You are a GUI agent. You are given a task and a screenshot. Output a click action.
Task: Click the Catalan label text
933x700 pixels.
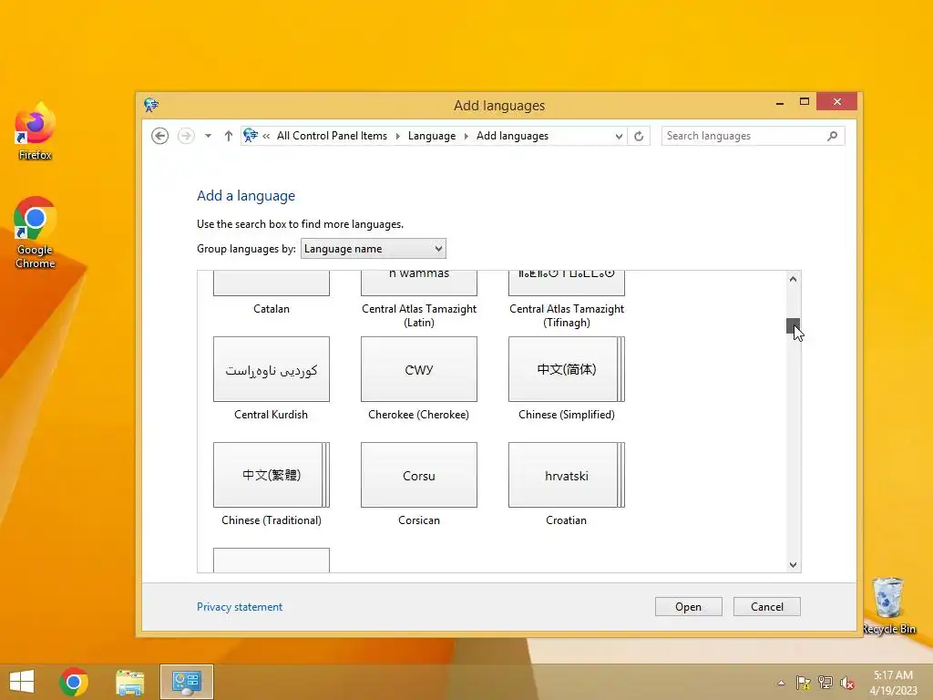click(272, 309)
